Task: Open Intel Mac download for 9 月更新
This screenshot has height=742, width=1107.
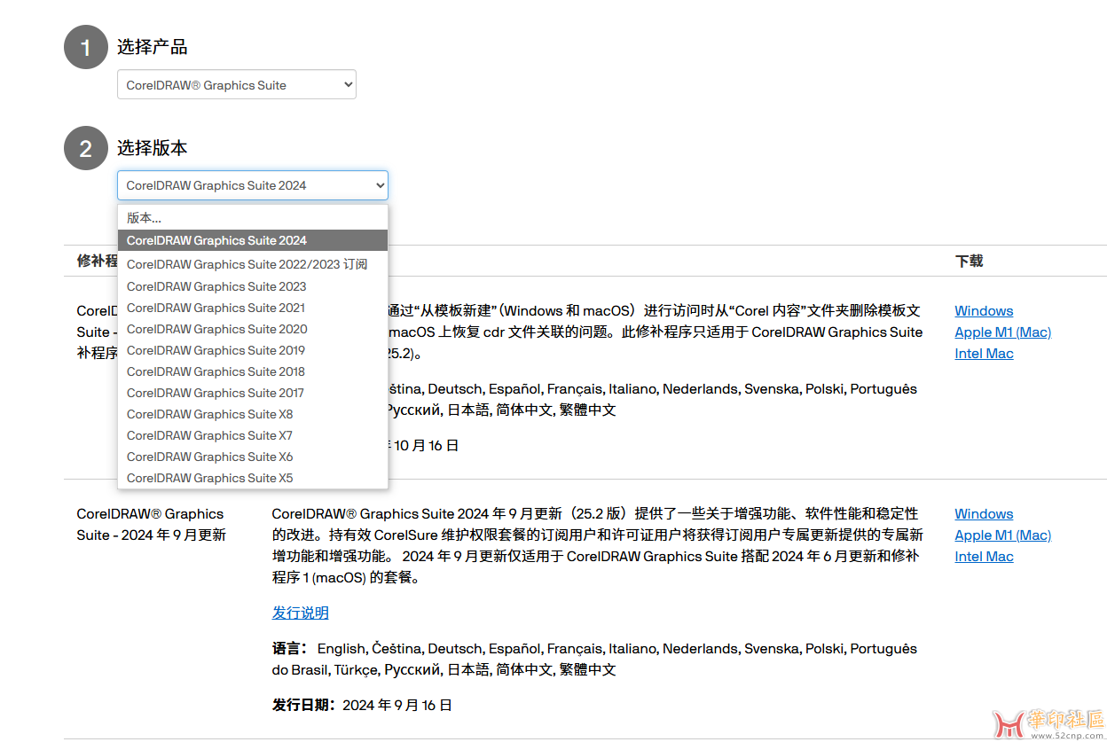Action: 984,557
